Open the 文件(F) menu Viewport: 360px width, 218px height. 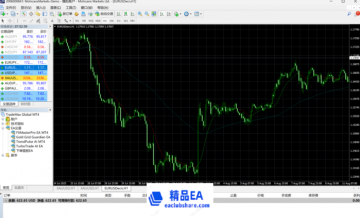pyautogui.click(x=11, y=8)
